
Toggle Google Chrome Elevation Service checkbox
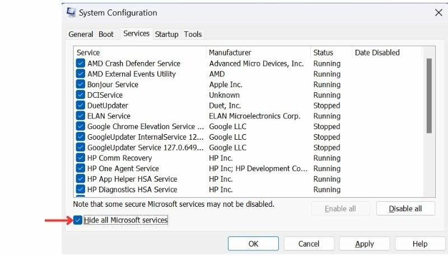click(81, 126)
